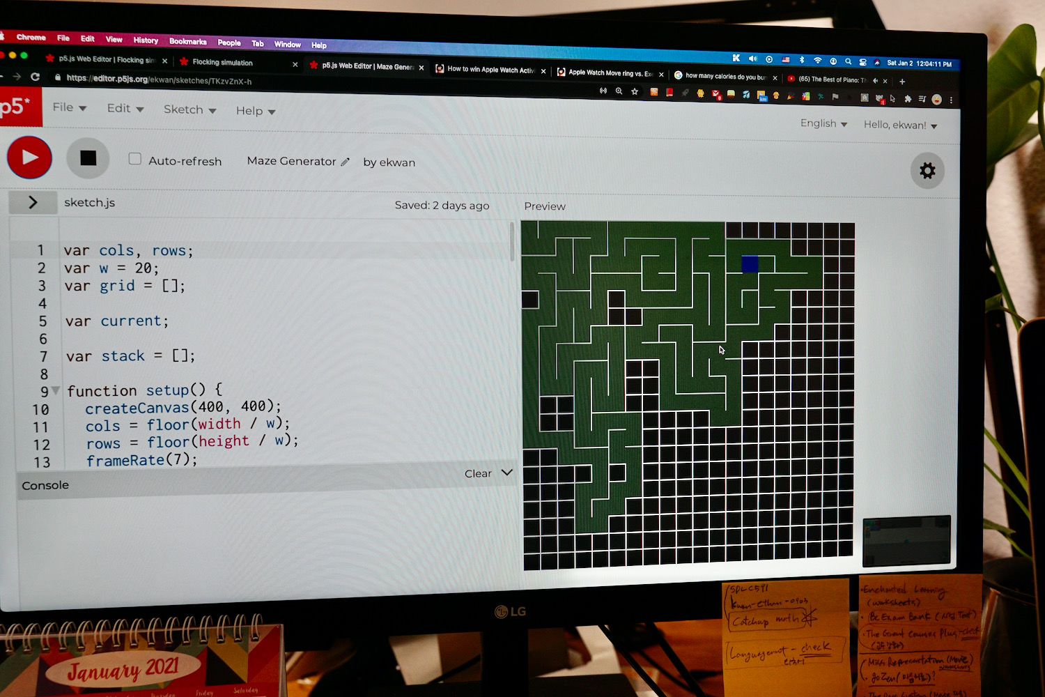The image size is (1045, 697).
Task: Expand the sketch files sidebar
Action: pyautogui.click(x=33, y=202)
